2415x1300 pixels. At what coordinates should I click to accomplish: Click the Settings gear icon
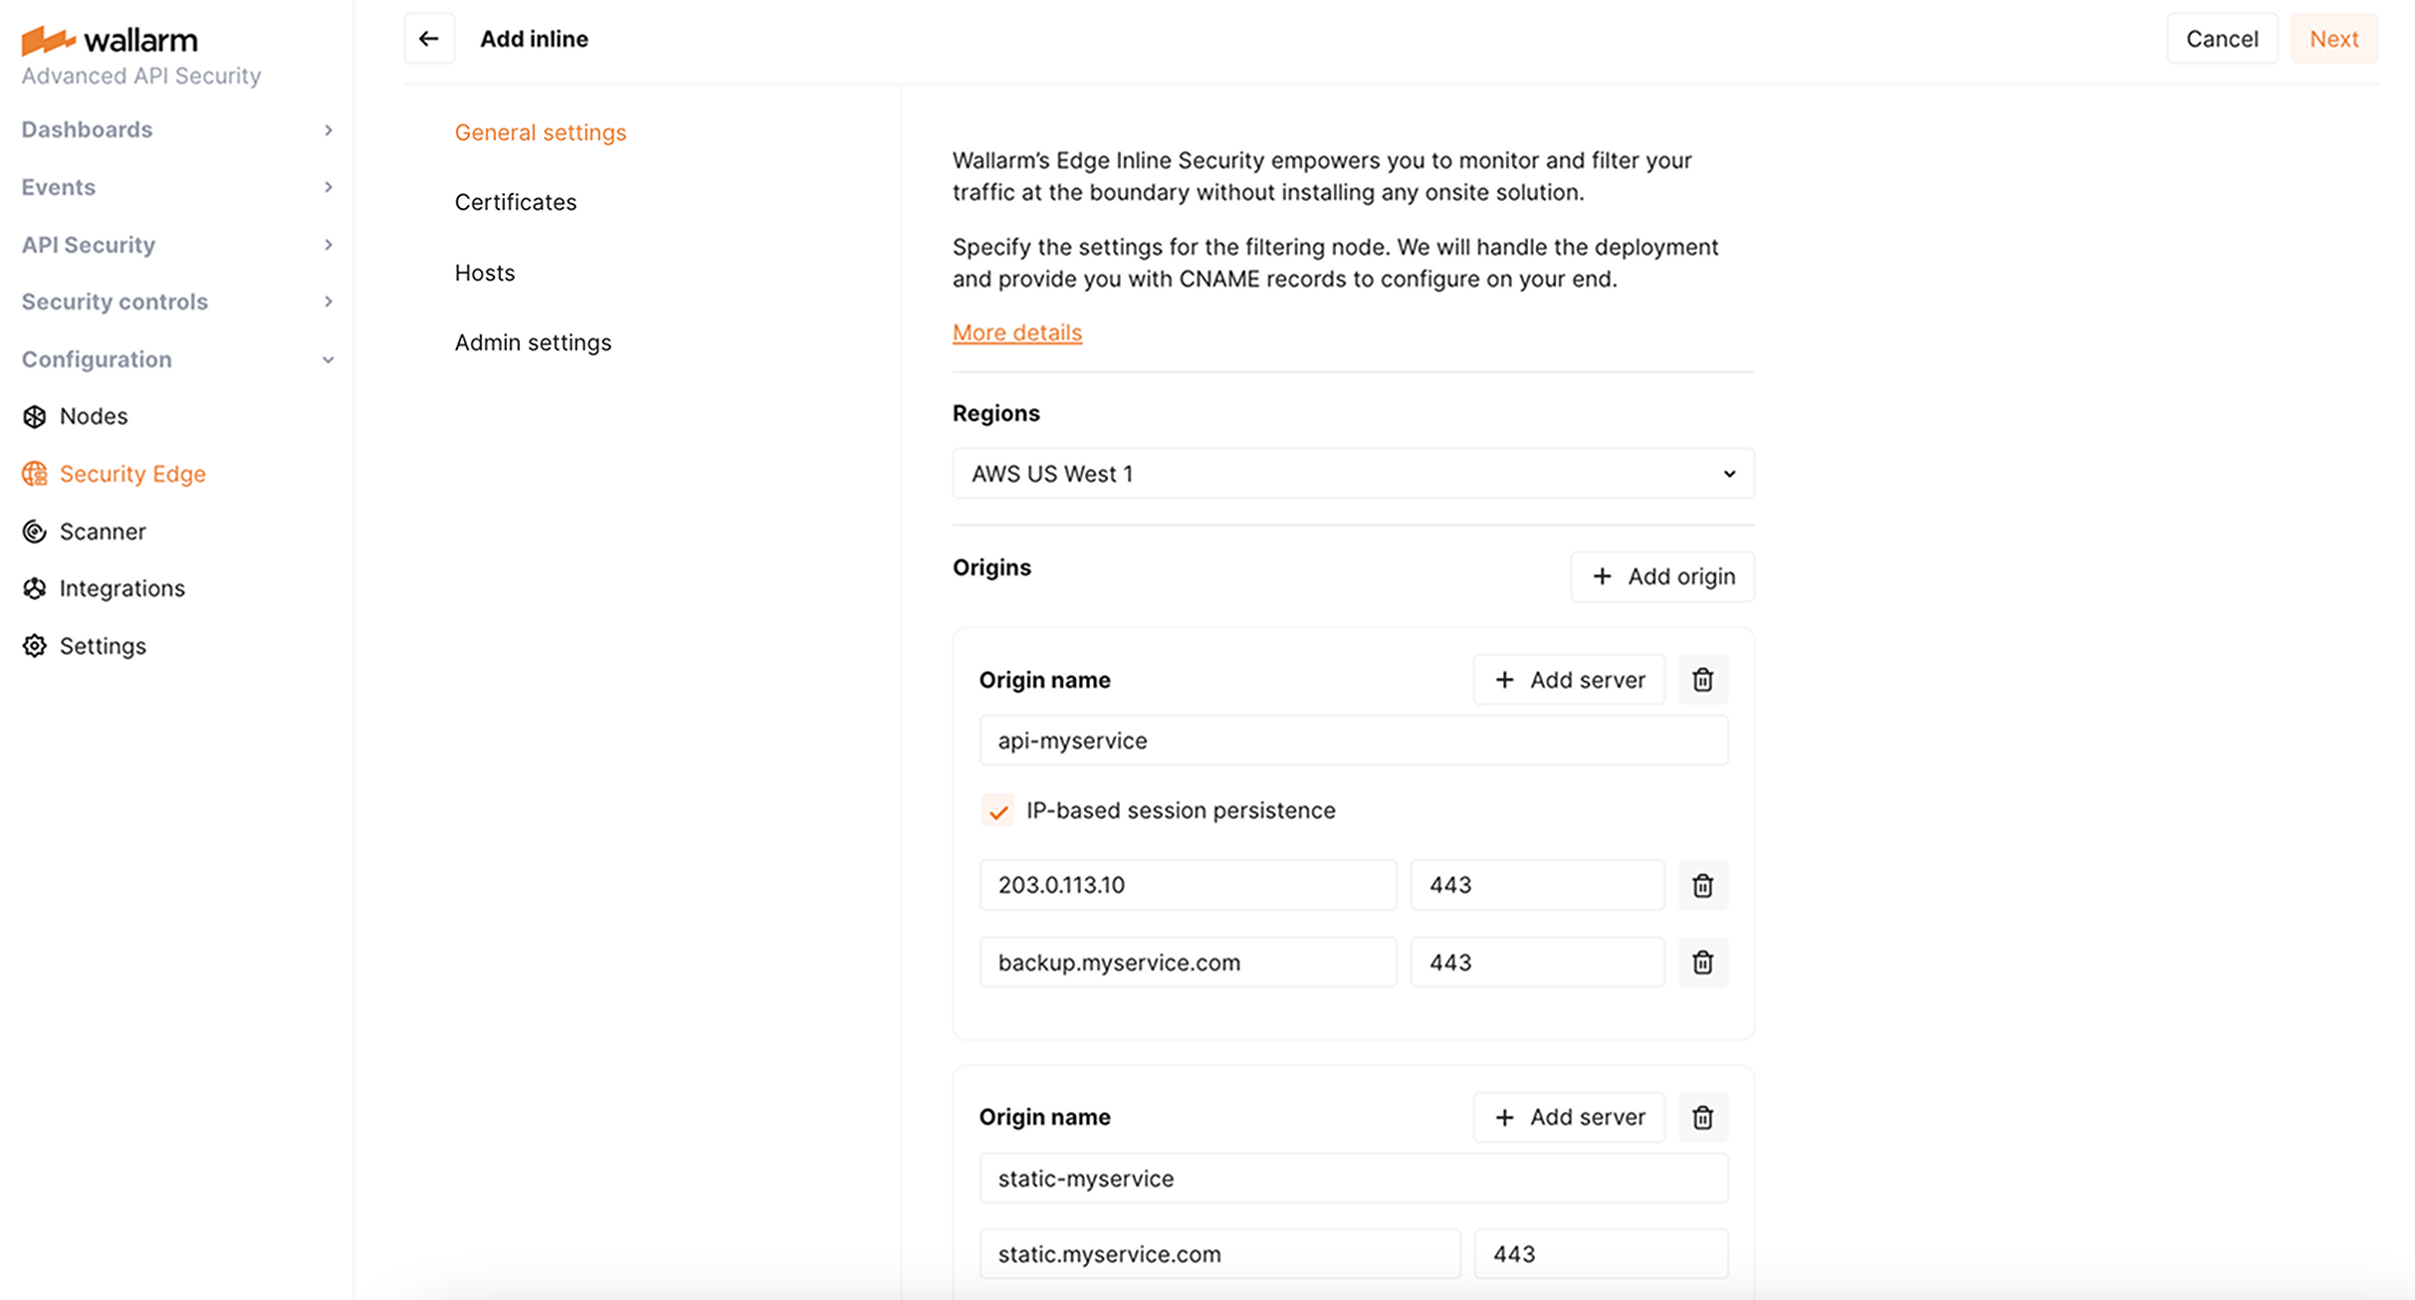click(35, 646)
